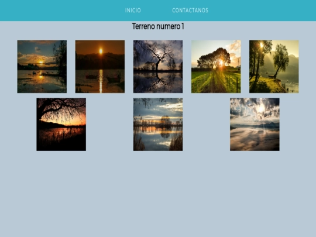Open the green field fence path photo
Screen dimensions: 316x237
(216, 67)
